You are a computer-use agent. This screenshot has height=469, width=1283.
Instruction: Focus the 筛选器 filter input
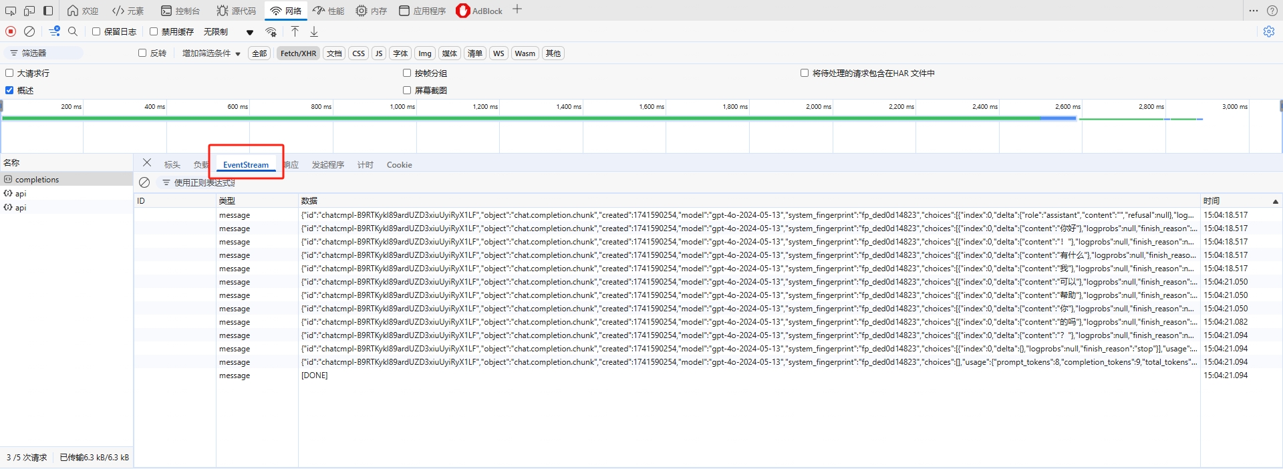(x=44, y=53)
